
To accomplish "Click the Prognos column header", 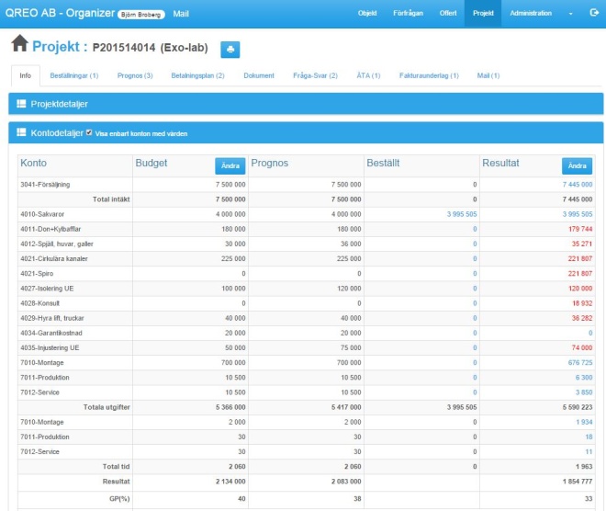I will click(270, 163).
